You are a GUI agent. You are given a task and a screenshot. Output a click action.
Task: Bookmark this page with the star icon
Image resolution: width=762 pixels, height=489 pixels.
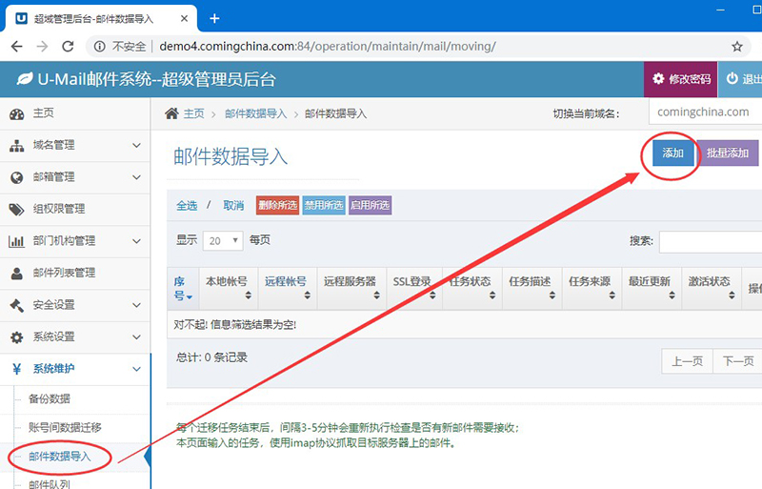tap(736, 46)
